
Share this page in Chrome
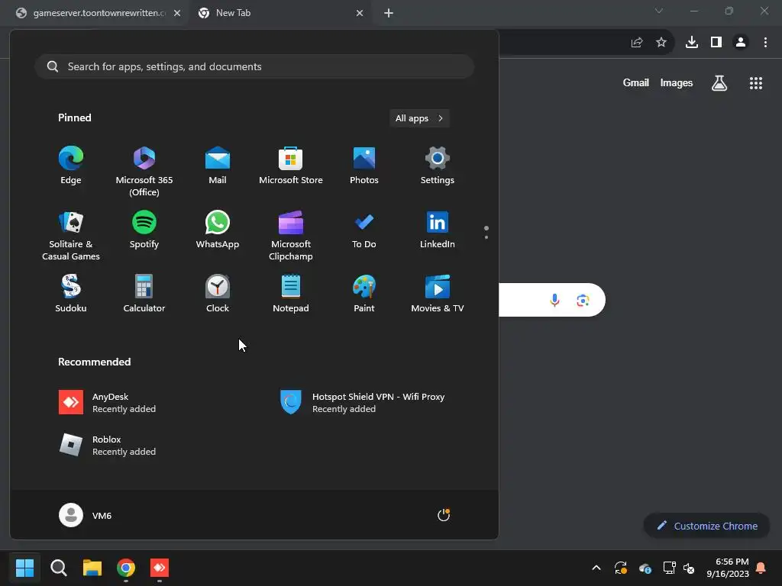point(637,43)
